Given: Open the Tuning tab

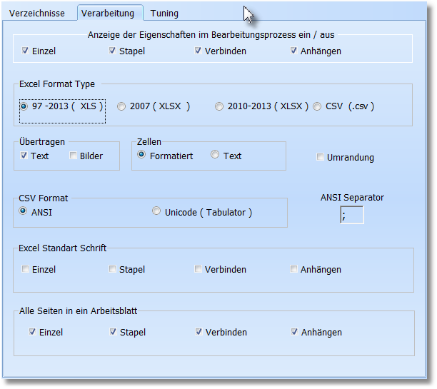Looking at the screenshot, I should tap(164, 14).
